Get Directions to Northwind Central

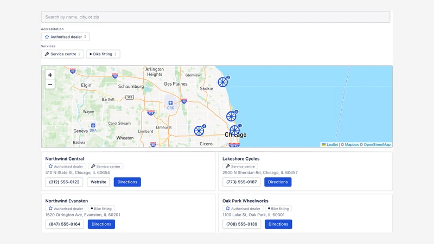coord(127,182)
